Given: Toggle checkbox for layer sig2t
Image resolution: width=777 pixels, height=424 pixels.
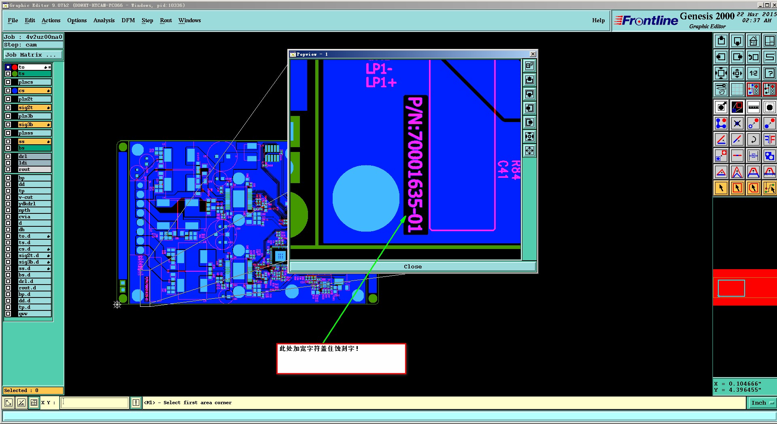Looking at the screenshot, I should click(8, 108).
